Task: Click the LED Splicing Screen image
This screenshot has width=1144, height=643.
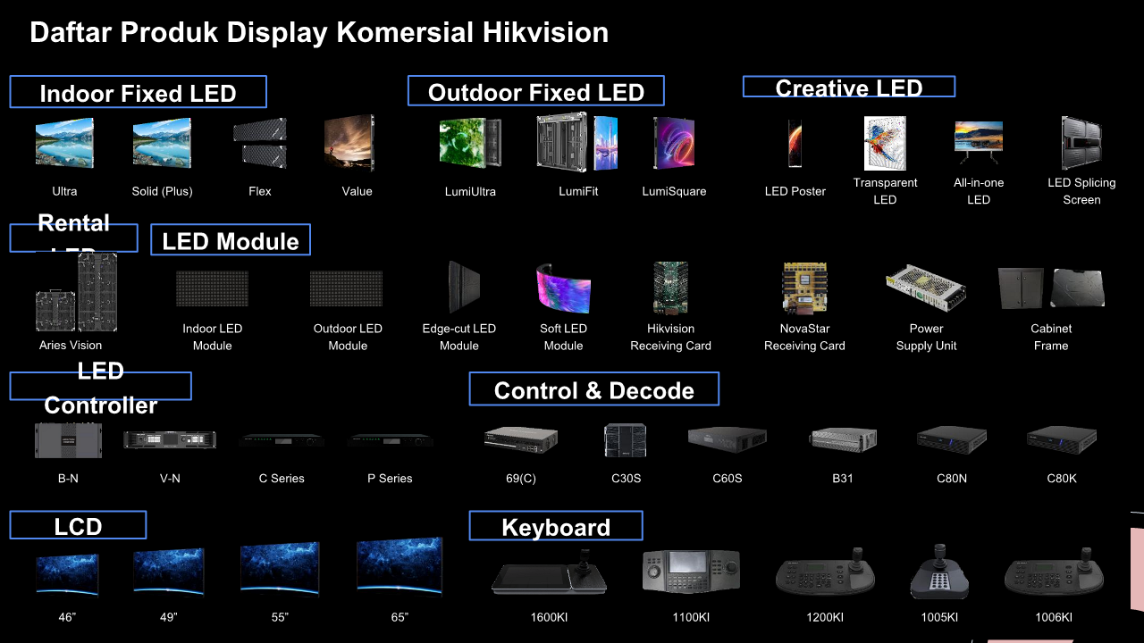Action: pyautogui.click(x=1081, y=143)
